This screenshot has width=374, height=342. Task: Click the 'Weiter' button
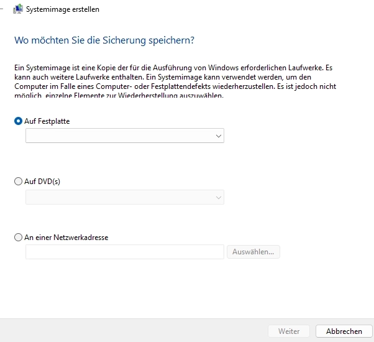(289, 331)
